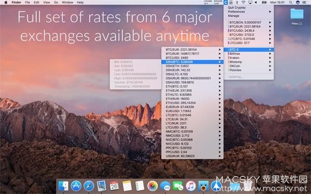The image size is (311, 194).
Task: Select the Bitstamp exchange entry
Action: [x=248, y=62]
